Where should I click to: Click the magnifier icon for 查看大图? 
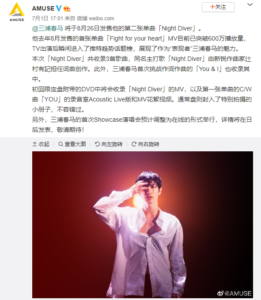(61, 144)
